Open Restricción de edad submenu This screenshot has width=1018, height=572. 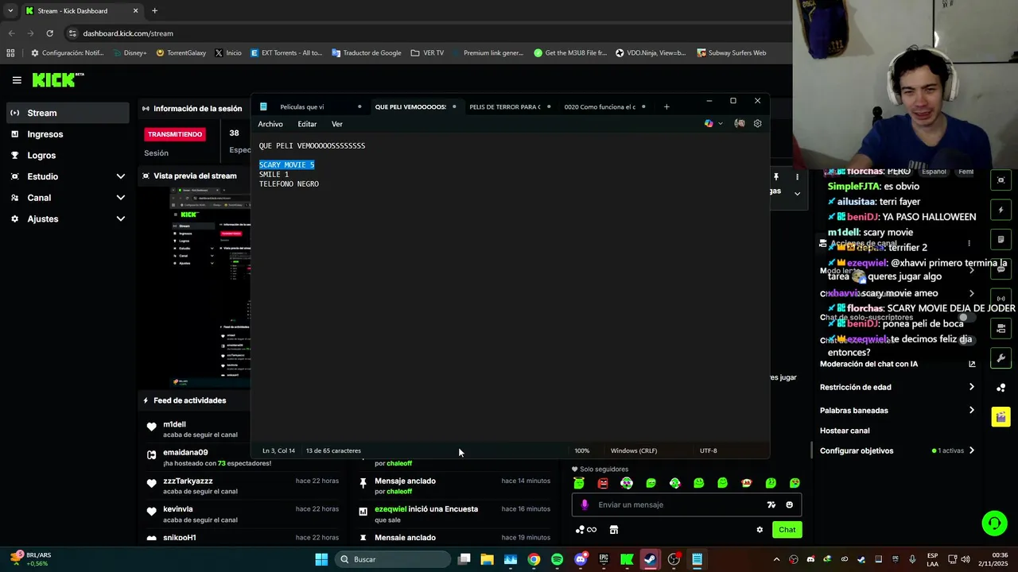tap(897, 387)
